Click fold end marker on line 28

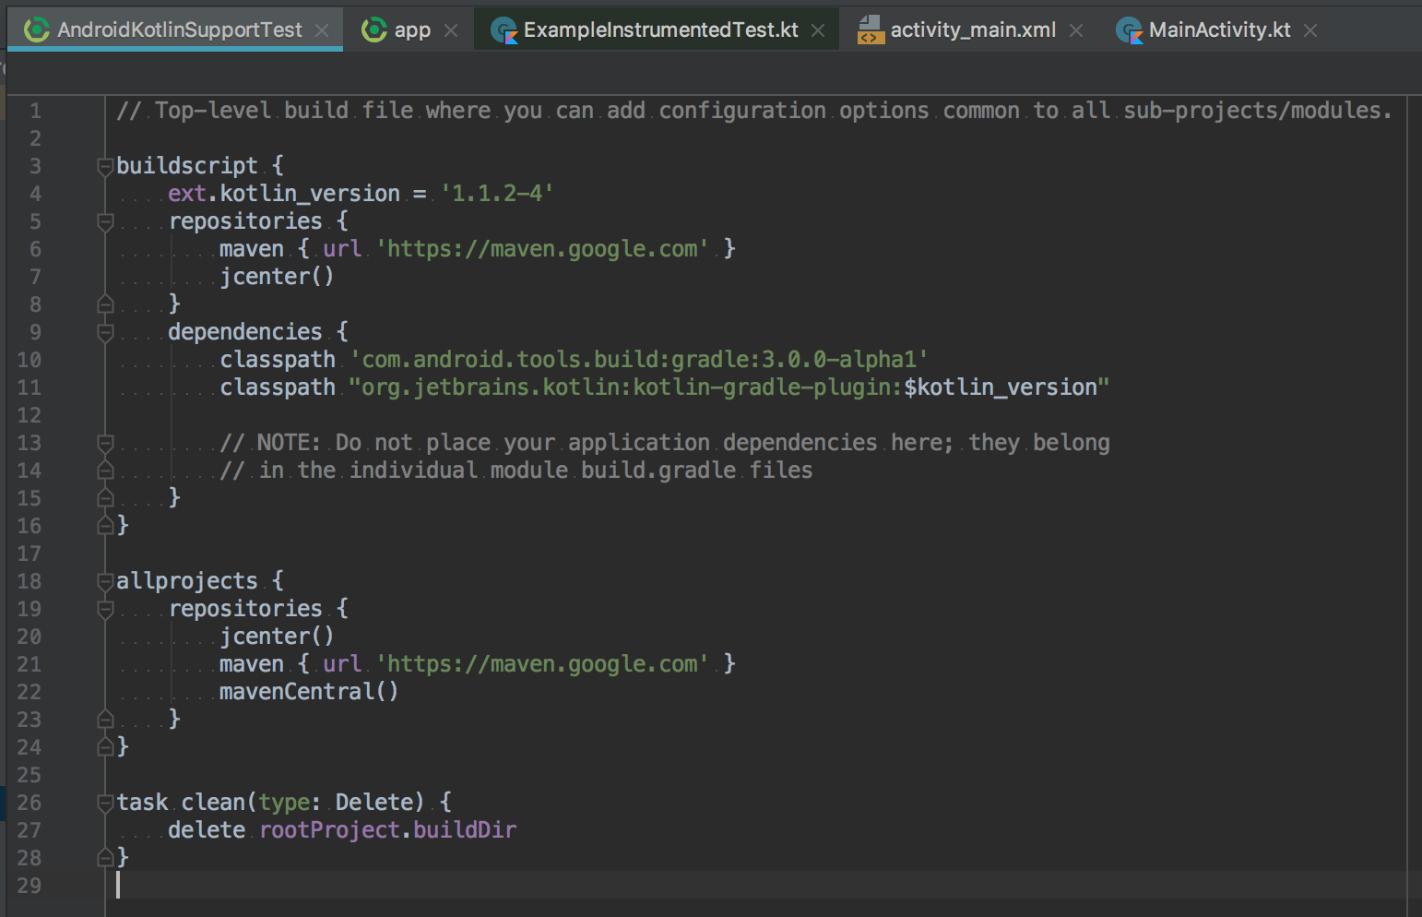point(105,857)
